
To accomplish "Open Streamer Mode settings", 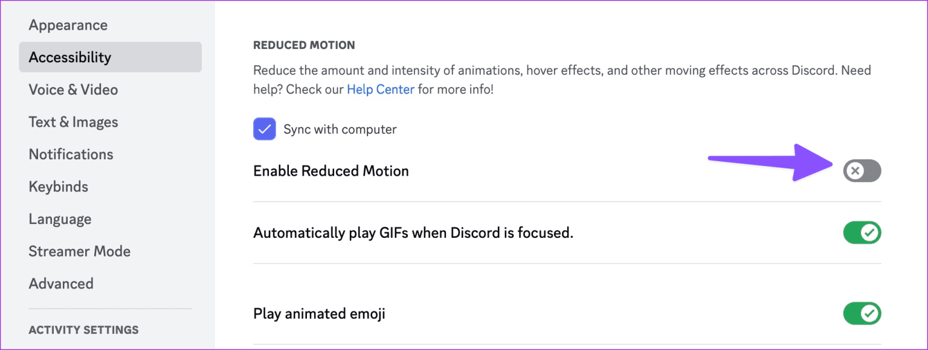I will [x=80, y=251].
